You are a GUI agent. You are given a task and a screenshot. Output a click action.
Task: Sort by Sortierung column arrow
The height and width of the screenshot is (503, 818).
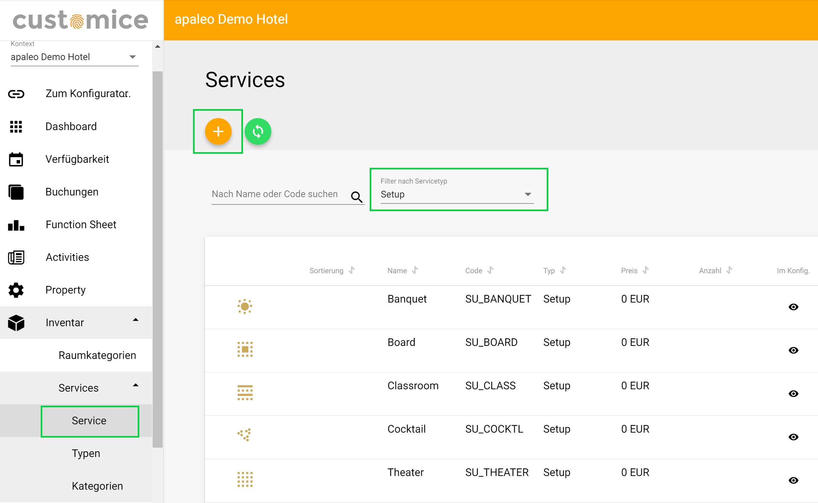(352, 270)
